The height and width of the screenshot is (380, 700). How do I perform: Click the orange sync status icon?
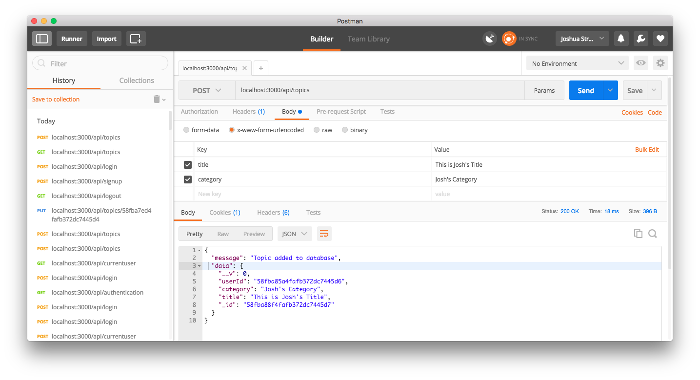pyautogui.click(x=509, y=39)
